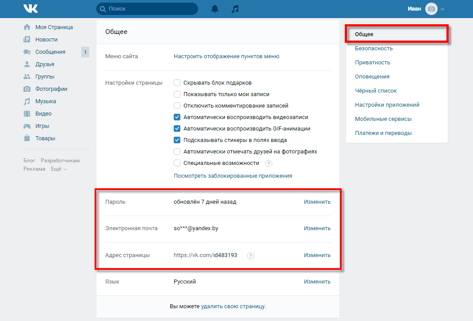Open the music note icon in header
This screenshot has width=473, height=321.
[235, 9]
